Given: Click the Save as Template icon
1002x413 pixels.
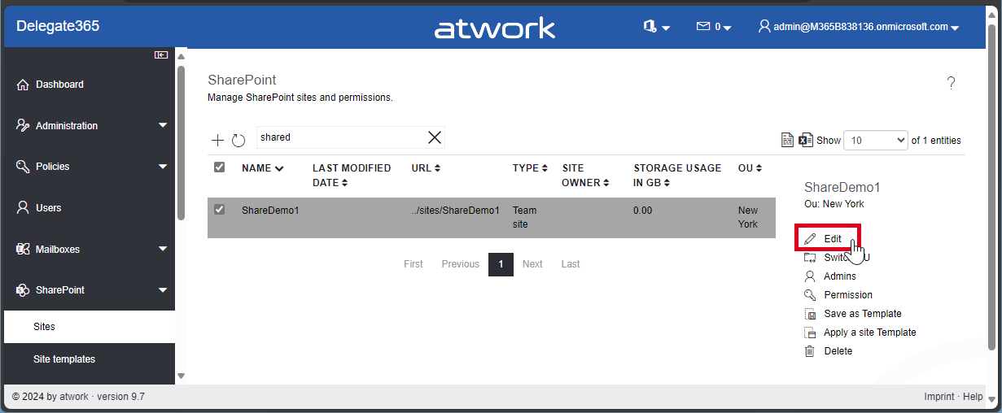Looking at the screenshot, I should (809, 314).
